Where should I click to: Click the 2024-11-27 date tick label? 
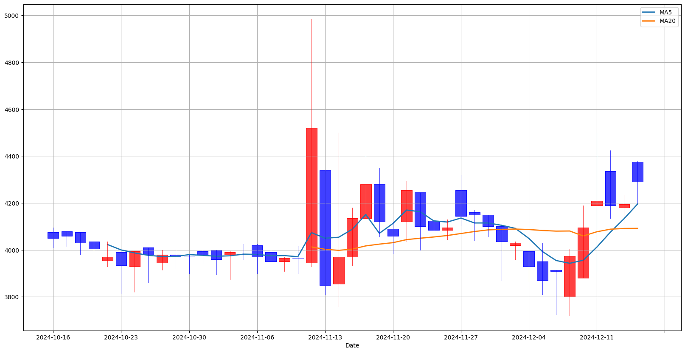pyautogui.click(x=461, y=337)
